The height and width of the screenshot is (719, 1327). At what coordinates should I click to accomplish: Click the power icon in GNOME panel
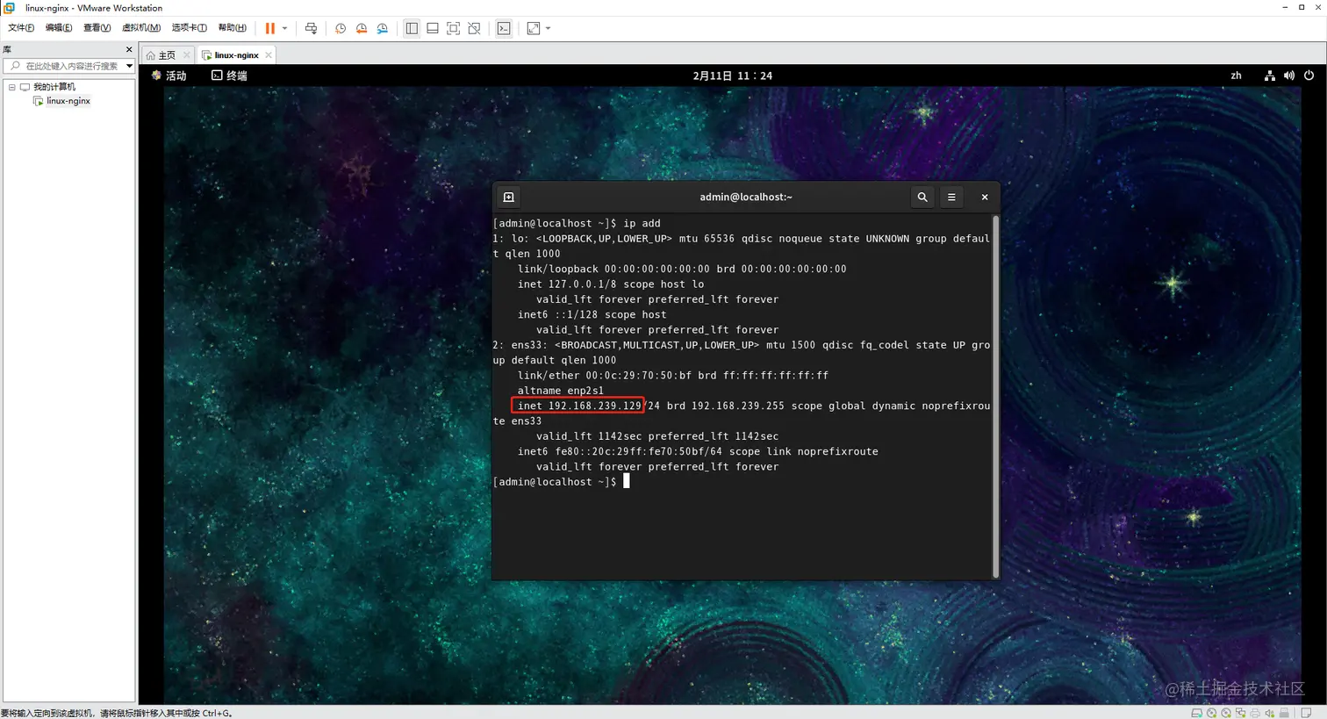pyautogui.click(x=1309, y=75)
